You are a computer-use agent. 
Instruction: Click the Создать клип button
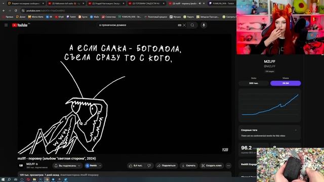212,165
